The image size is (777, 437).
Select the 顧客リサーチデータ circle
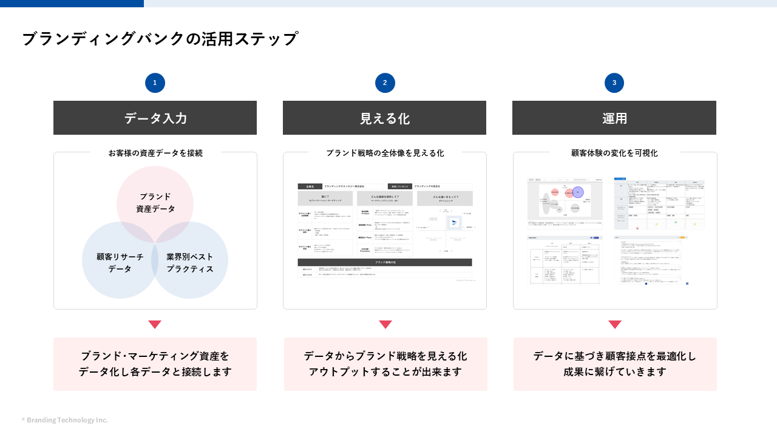point(120,260)
